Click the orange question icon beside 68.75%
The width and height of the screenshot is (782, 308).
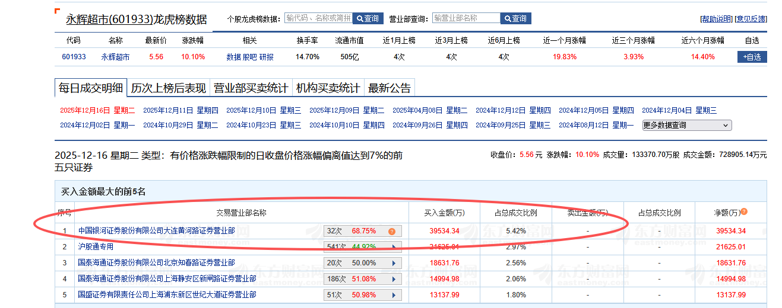pos(392,231)
